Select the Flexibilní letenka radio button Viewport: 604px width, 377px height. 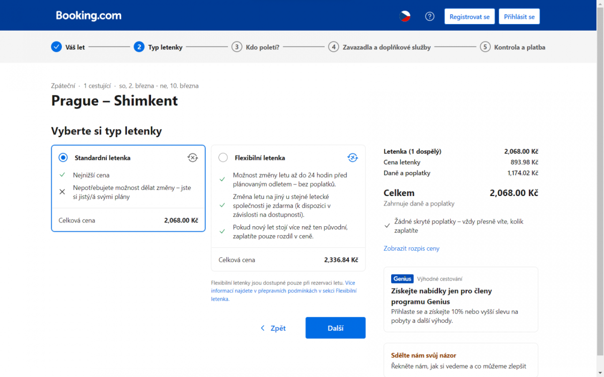coord(223,158)
